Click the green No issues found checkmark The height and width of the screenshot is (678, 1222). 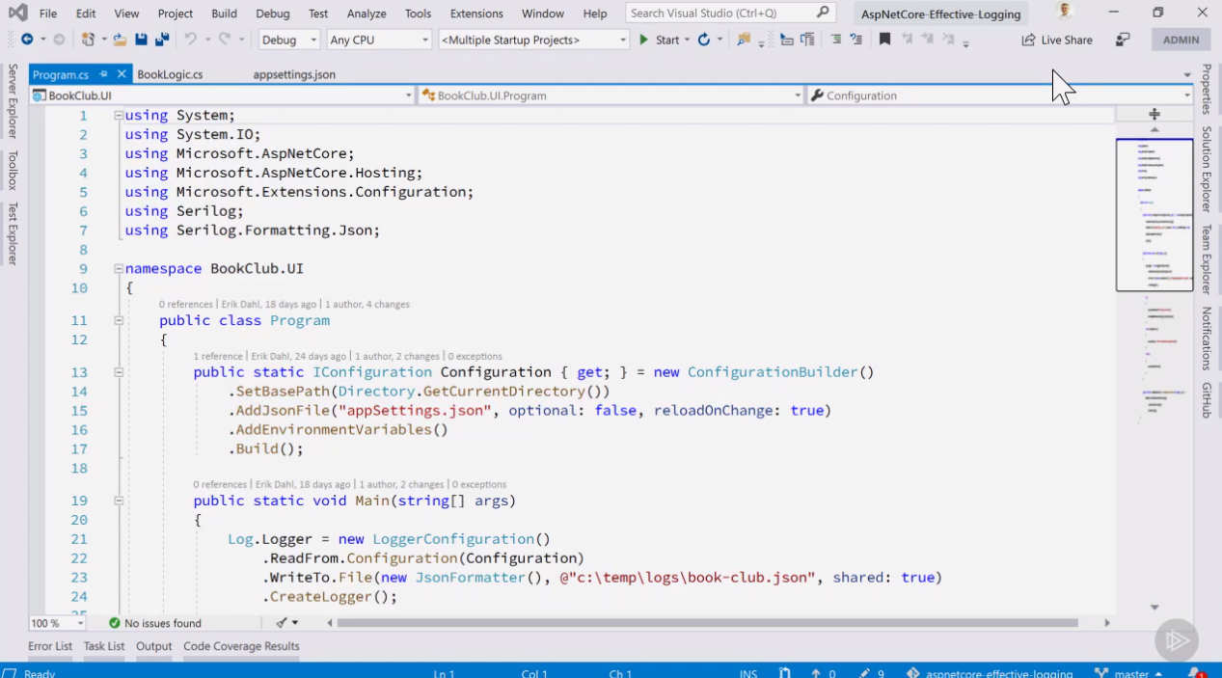pos(115,623)
